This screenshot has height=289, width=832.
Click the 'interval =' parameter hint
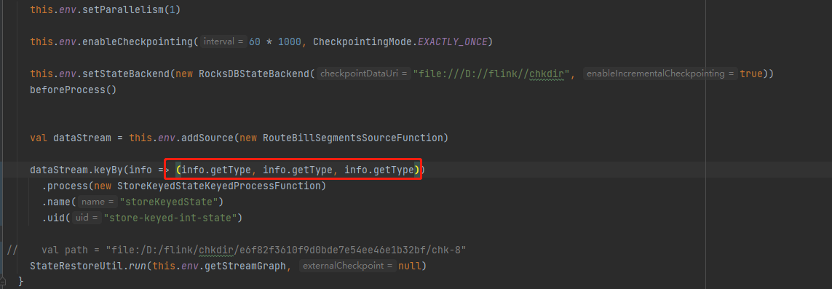[223, 41]
